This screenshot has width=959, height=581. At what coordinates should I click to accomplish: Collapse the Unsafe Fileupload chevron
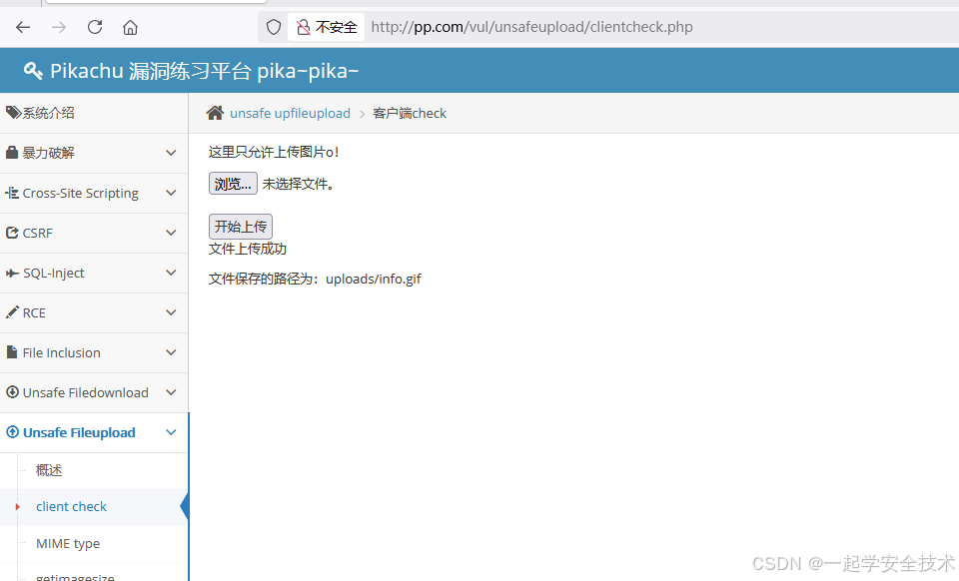(171, 432)
